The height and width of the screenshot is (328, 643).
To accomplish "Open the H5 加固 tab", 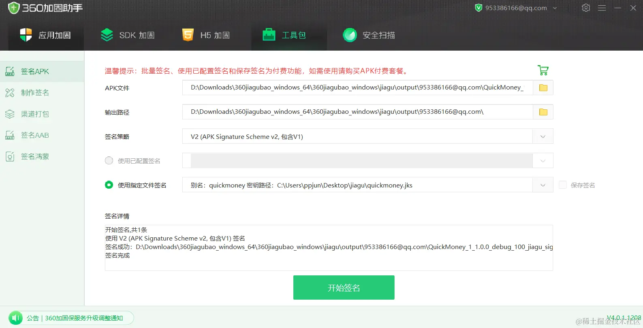I will (x=206, y=35).
